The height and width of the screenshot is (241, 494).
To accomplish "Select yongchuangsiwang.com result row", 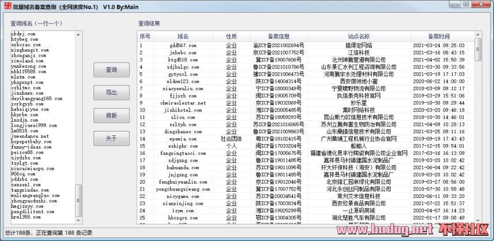I will [305, 189].
